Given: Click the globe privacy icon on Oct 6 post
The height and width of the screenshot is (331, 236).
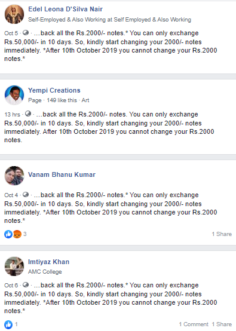Looking at the screenshot, I should tap(26, 285).
